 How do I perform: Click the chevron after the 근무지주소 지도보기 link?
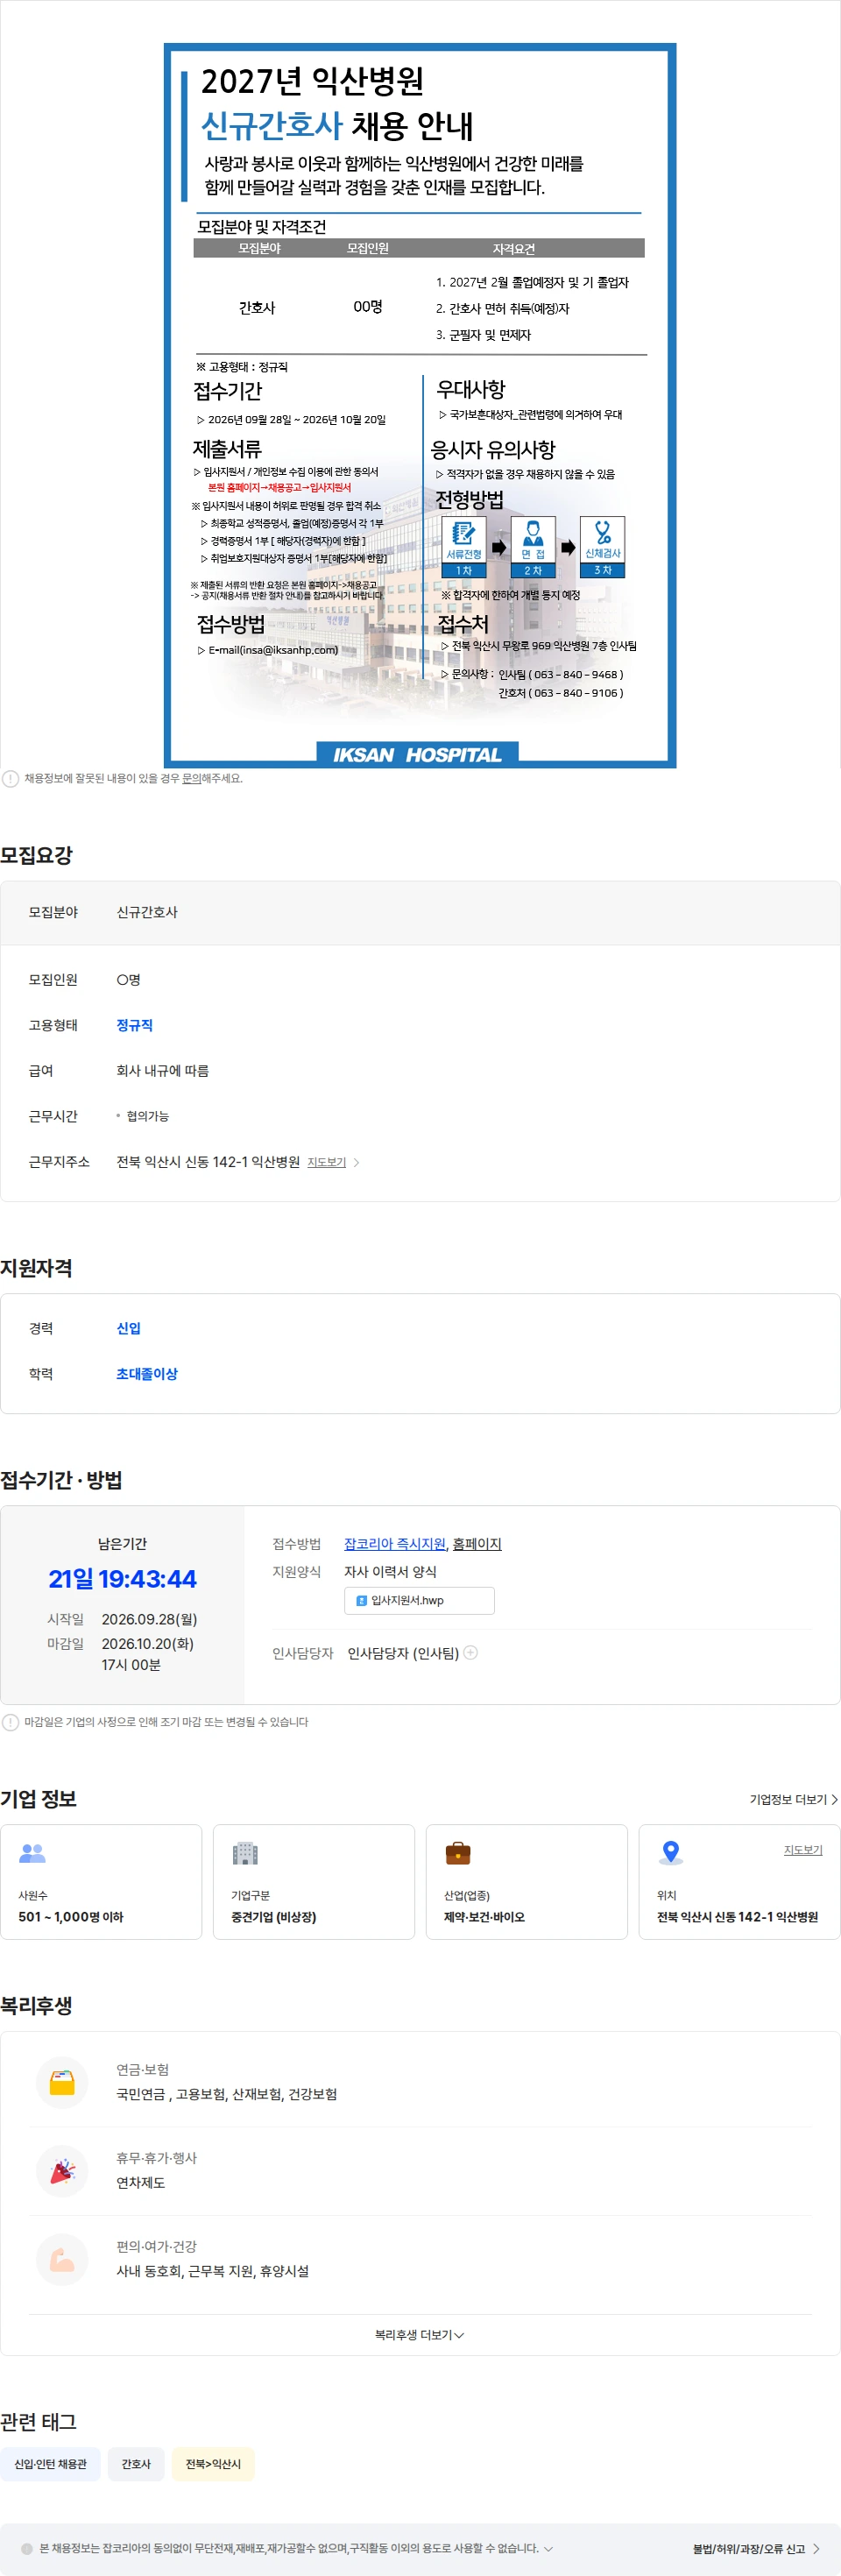[x=357, y=1162]
